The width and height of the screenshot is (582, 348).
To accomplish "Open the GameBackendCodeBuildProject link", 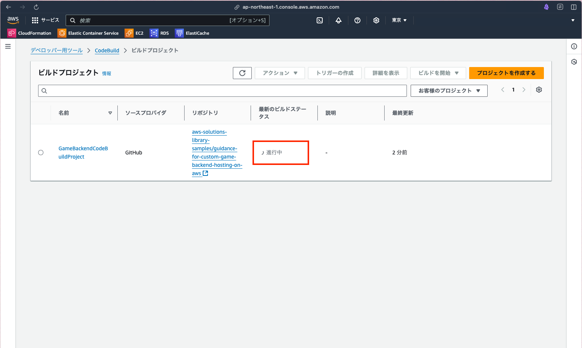I will tap(83, 153).
